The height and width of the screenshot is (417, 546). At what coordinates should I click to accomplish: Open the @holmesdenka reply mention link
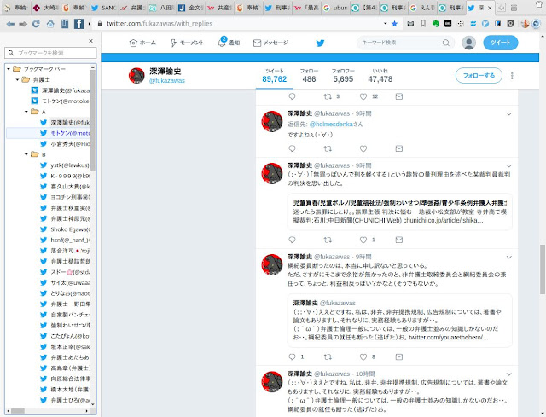pyautogui.click(x=331, y=124)
